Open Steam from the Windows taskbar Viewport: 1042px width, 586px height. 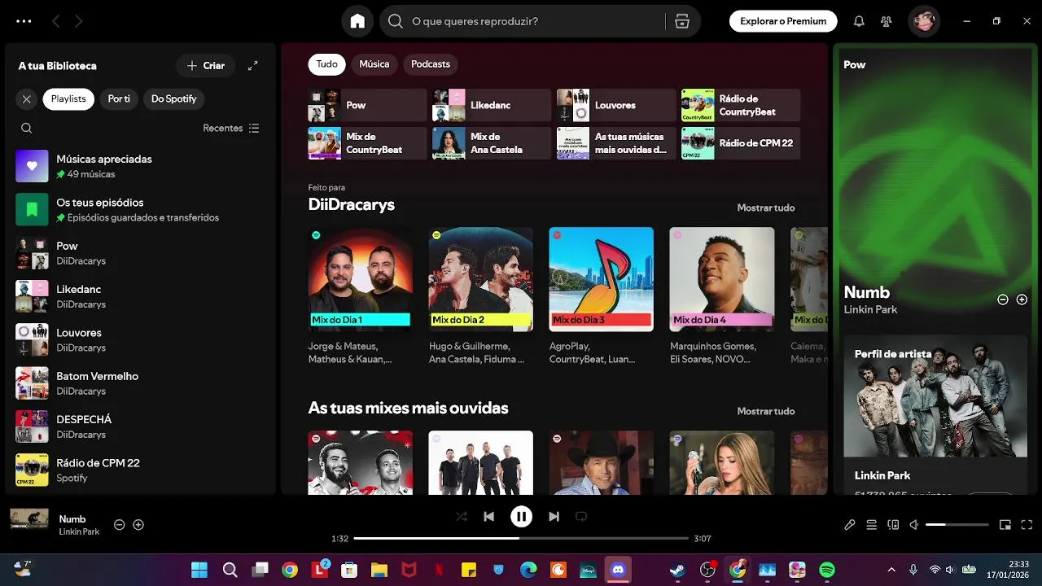point(677,570)
